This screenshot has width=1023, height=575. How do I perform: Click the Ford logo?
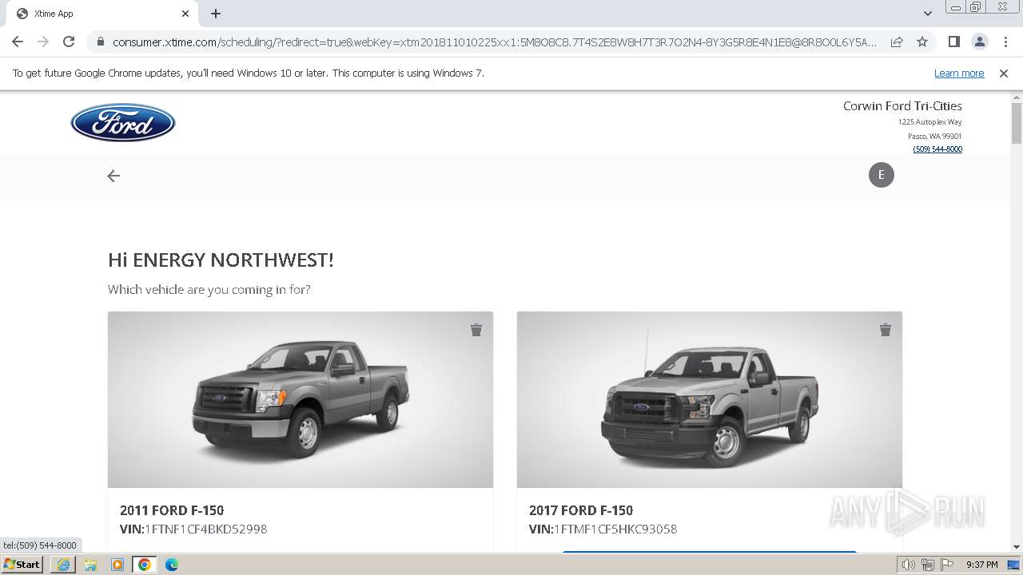(x=123, y=123)
